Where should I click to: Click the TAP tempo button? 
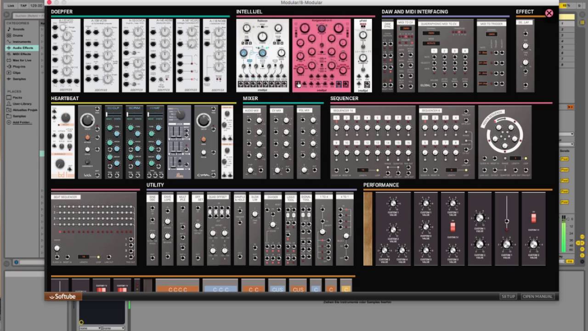[x=23, y=6]
